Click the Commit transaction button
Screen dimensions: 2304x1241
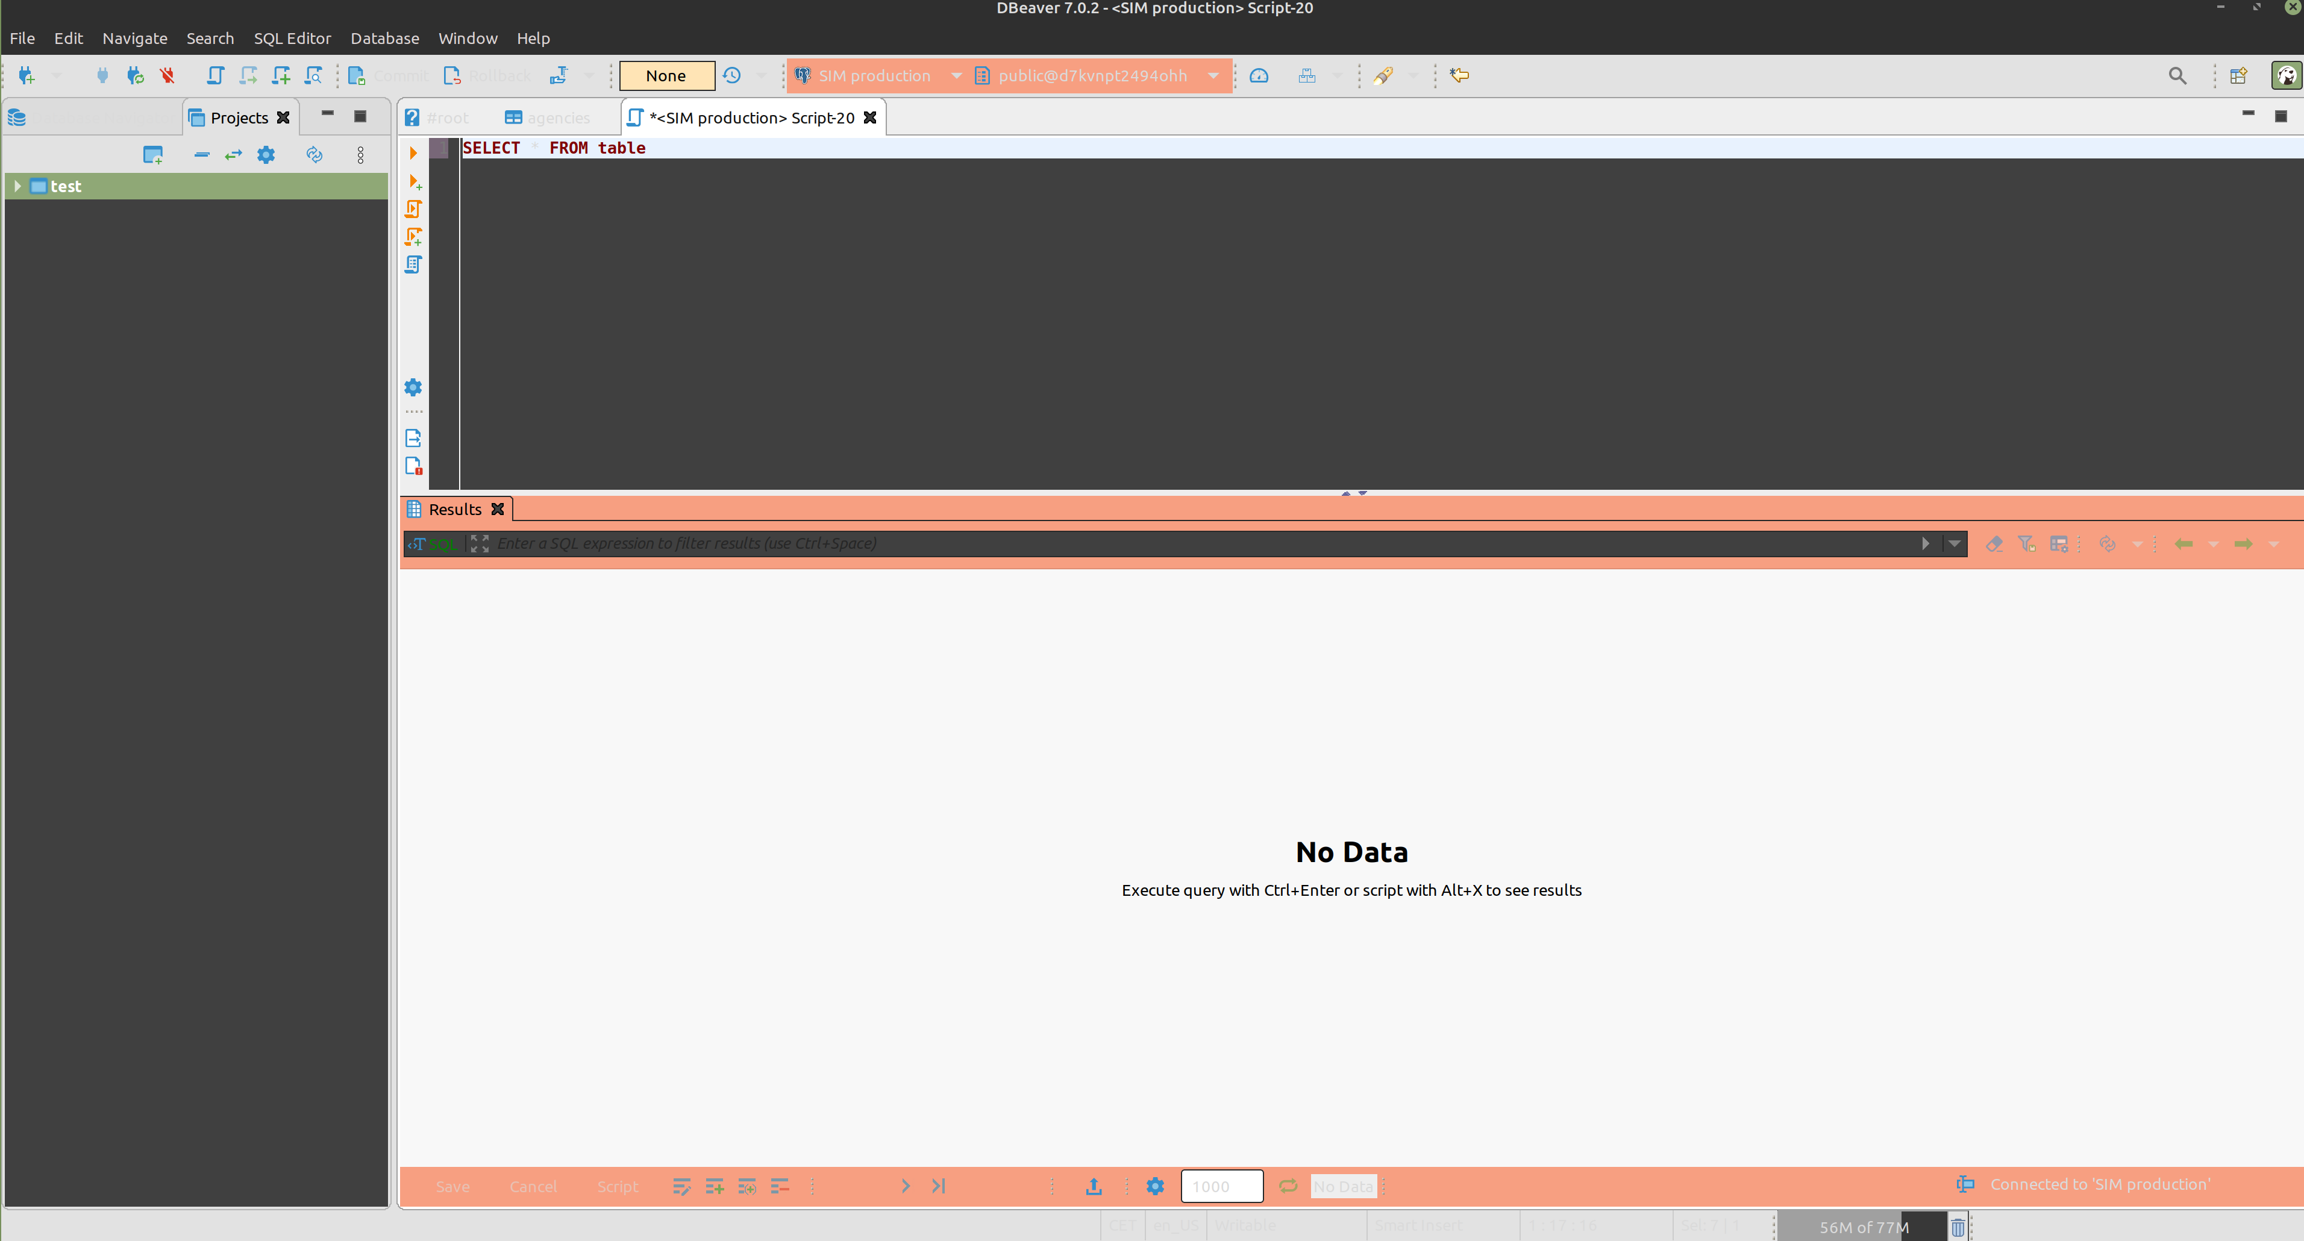[389, 76]
